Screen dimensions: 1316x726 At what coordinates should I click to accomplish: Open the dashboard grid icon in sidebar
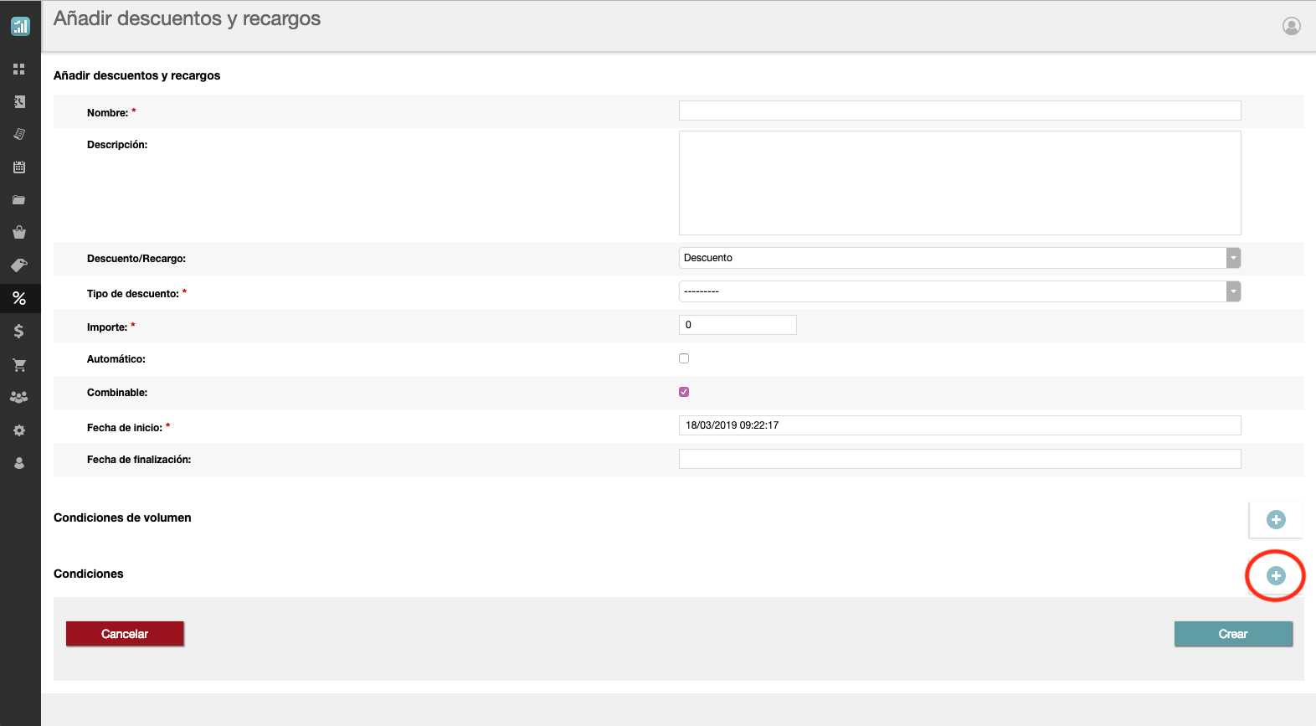coord(19,69)
